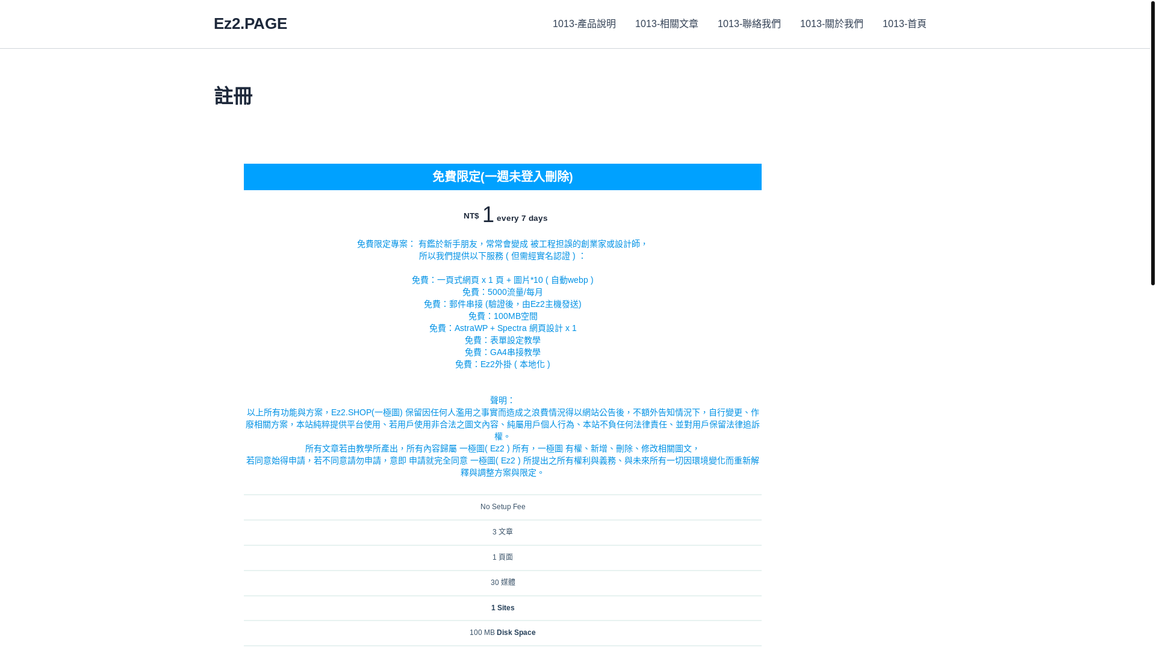Image resolution: width=1156 pixels, height=650 pixels.
Task: Click the 1 頁面 row
Action: tap(503, 558)
